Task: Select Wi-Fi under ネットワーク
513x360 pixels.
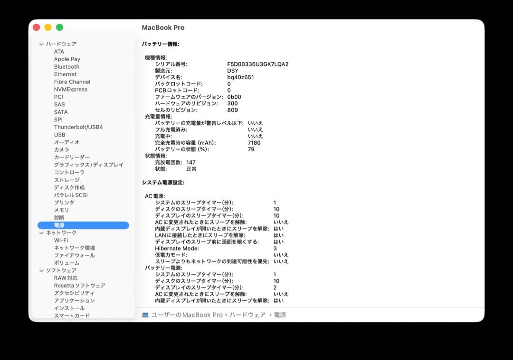Action: coord(60,240)
